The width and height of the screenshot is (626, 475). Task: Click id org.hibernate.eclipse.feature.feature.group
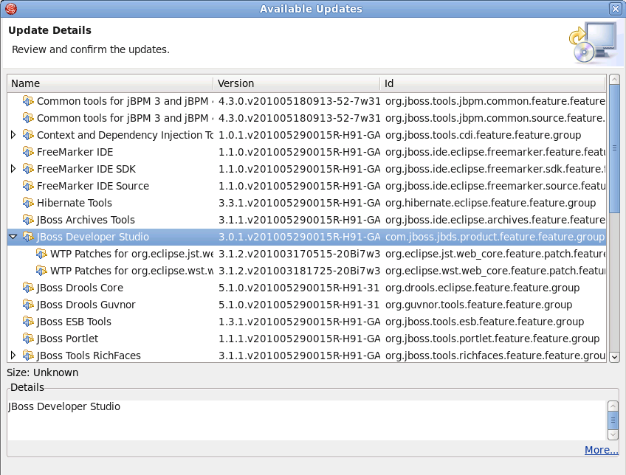(491, 203)
